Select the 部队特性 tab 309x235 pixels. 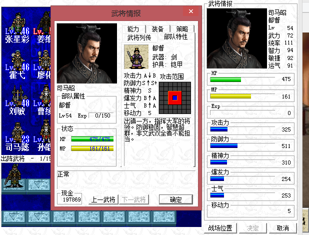[x=176, y=36]
